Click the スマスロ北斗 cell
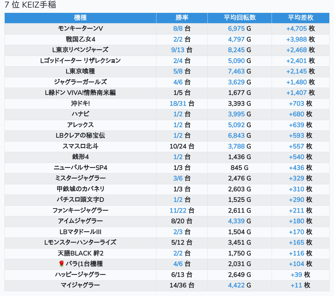 click(x=80, y=146)
